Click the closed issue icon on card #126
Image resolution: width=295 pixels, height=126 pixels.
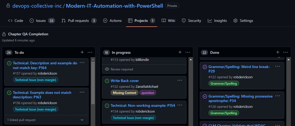coord(205,96)
